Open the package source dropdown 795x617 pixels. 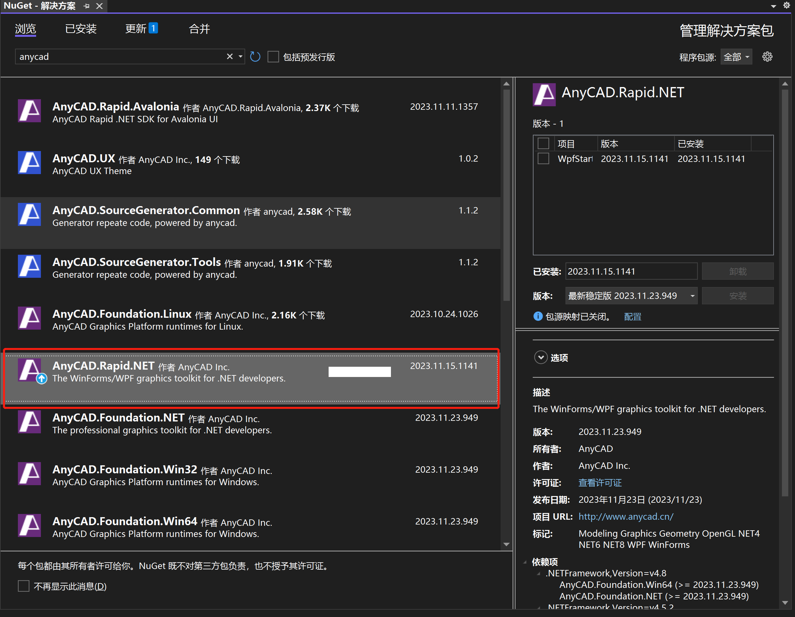pos(736,57)
